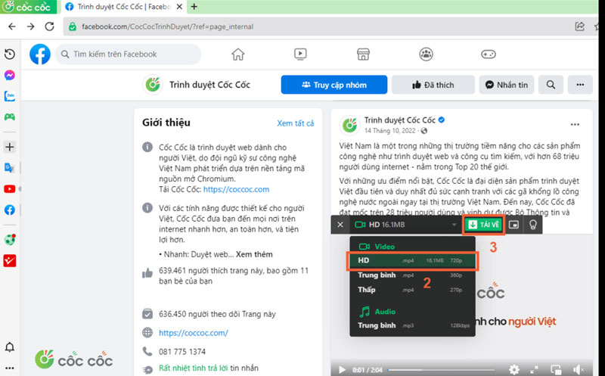Expand intro text with Xem thêm
Image resolution: width=605 pixels, height=376 pixels.
254,254
